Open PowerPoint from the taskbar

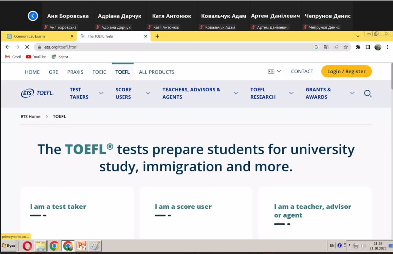tap(82, 246)
